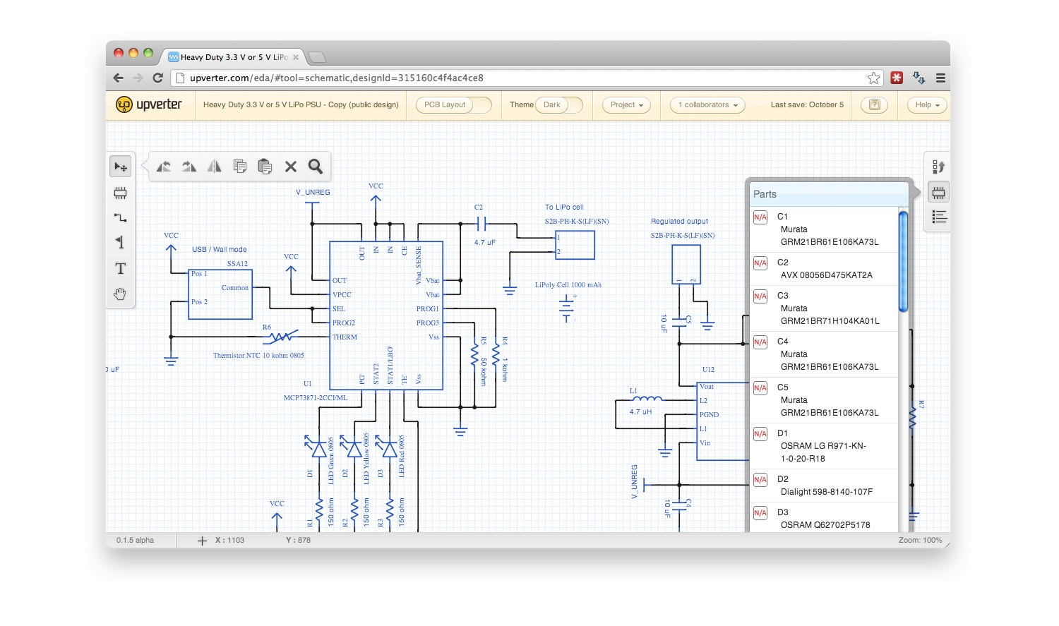Click N/A badge next to D1
This screenshot has height=626, width=1059.
[x=760, y=434]
